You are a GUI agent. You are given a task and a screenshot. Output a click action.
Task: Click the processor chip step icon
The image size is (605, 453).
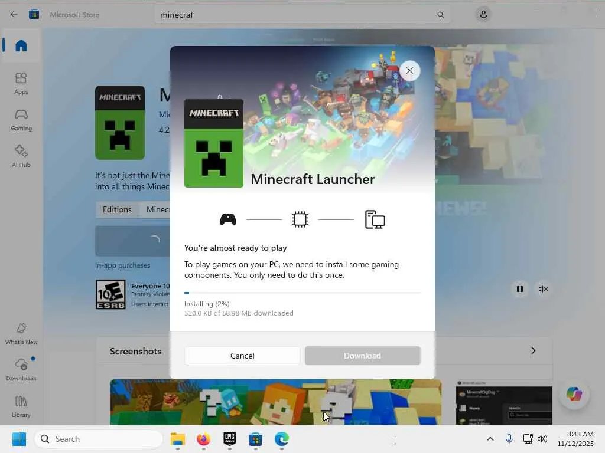(x=300, y=219)
